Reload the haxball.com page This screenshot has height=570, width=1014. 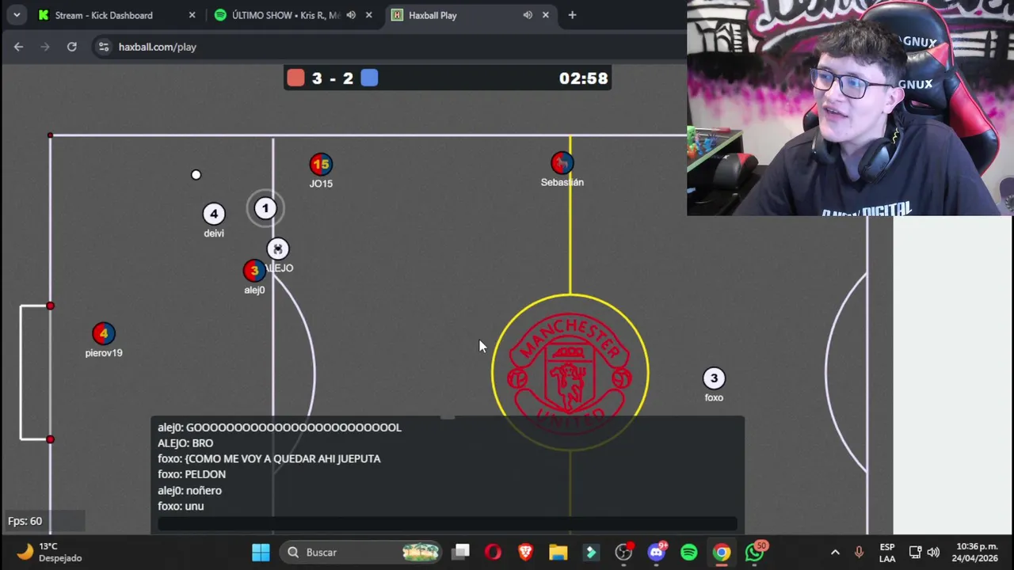(72, 47)
